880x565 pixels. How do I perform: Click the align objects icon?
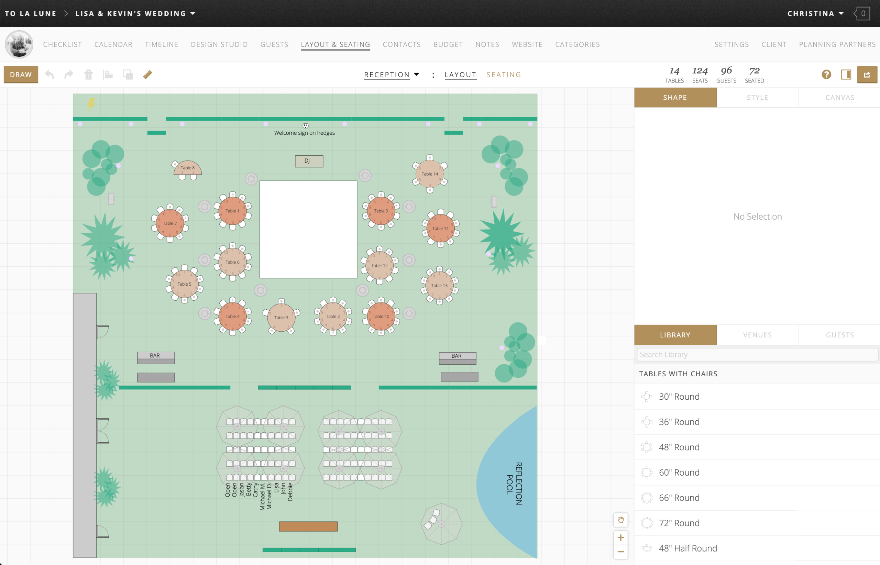point(108,74)
